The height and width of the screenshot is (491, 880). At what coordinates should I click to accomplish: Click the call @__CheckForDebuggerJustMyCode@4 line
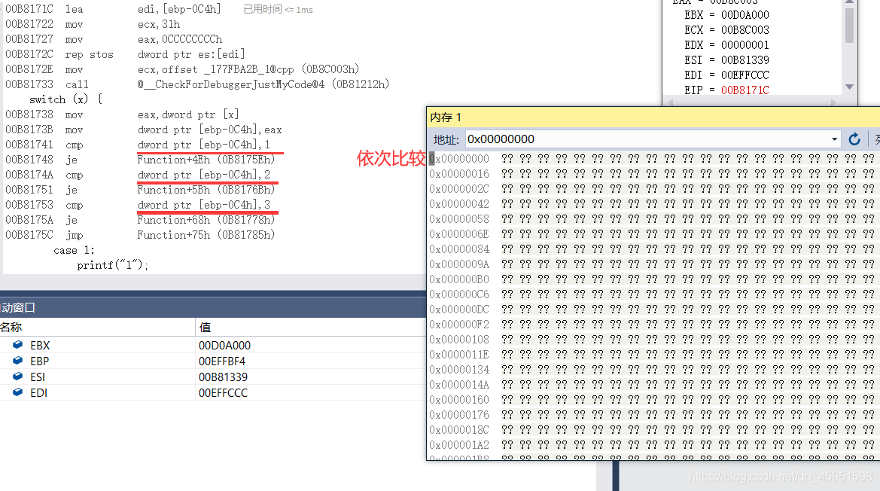click(x=197, y=84)
